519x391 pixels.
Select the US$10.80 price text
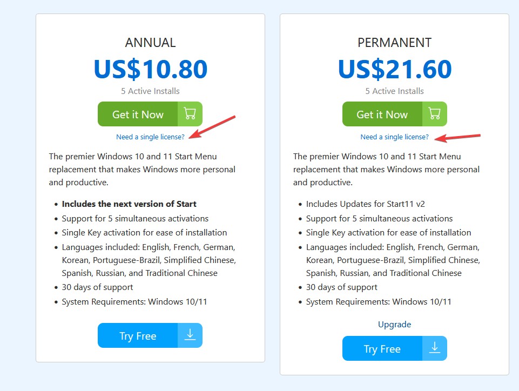point(150,69)
